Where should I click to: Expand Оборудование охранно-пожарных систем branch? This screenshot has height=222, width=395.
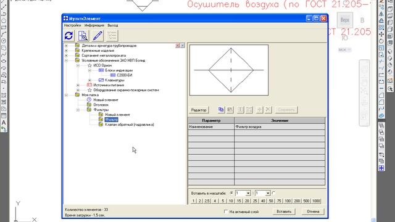[78, 90]
